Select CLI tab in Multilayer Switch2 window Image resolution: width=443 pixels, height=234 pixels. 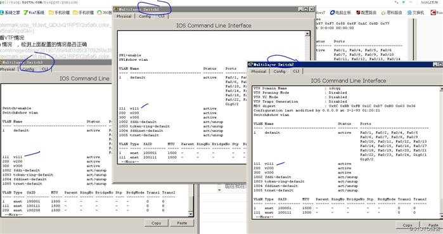click(x=296, y=71)
